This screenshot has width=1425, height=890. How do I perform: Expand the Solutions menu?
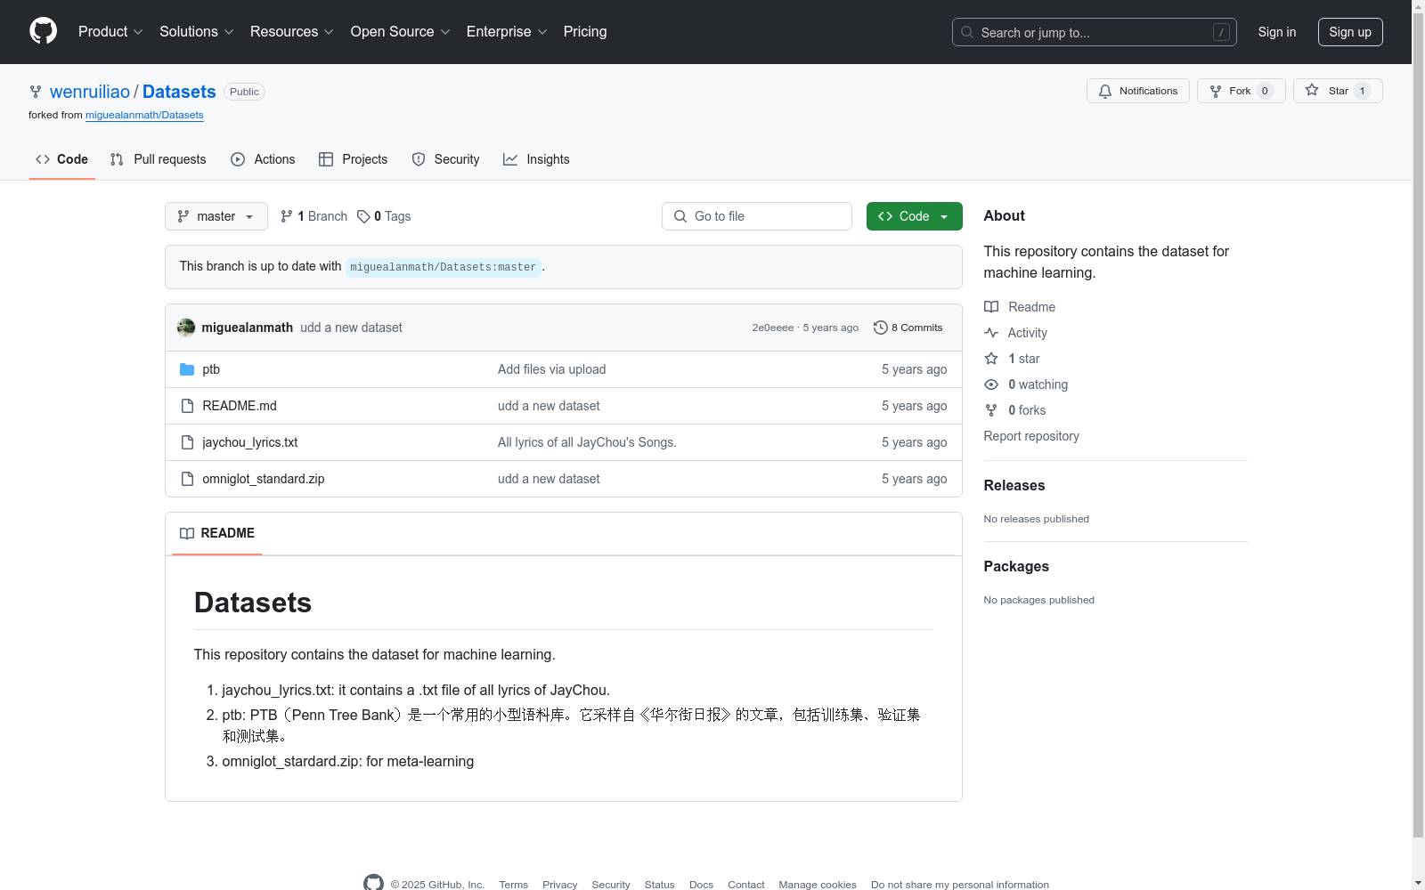point(197,32)
